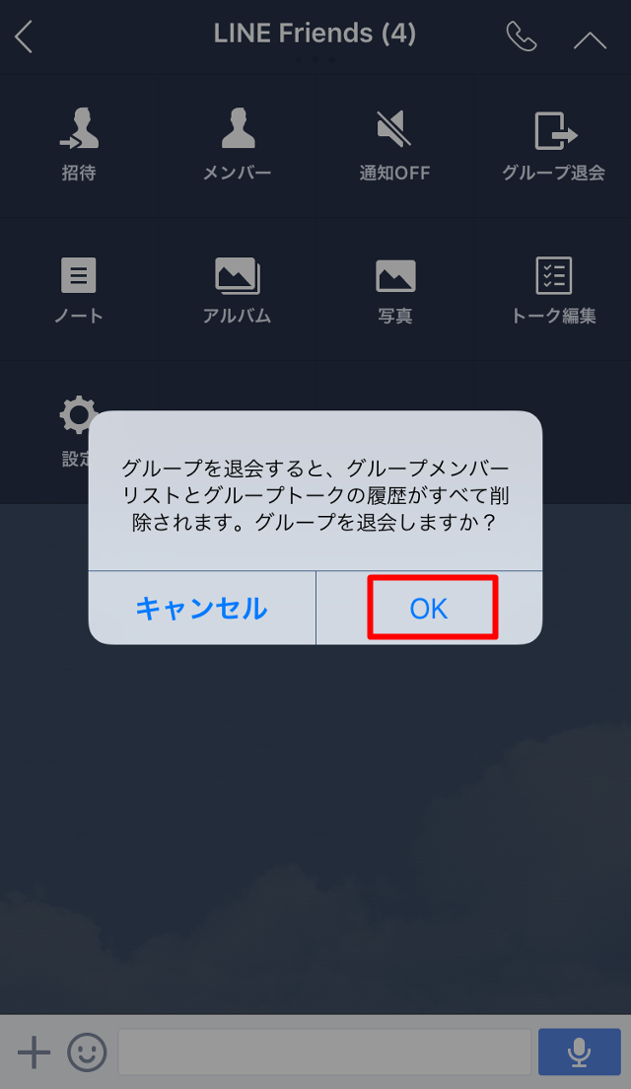Viewport: 631px width, 1089px height.
Task: Start a call with phone icon
Action: [x=522, y=36]
